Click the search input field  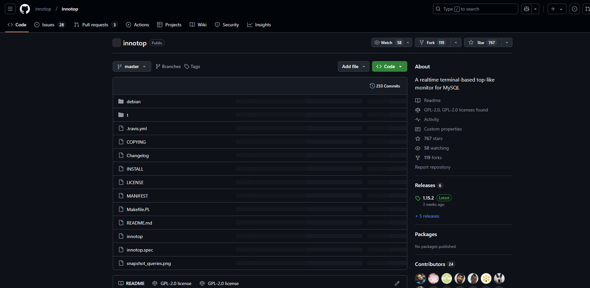(475, 9)
